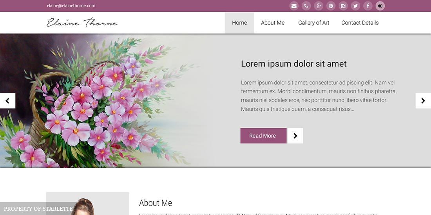Advance slider with right arrow
The height and width of the screenshot is (215, 431).
(x=423, y=100)
